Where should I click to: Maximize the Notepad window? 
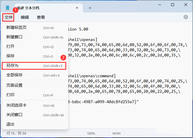(x=172, y=5)
